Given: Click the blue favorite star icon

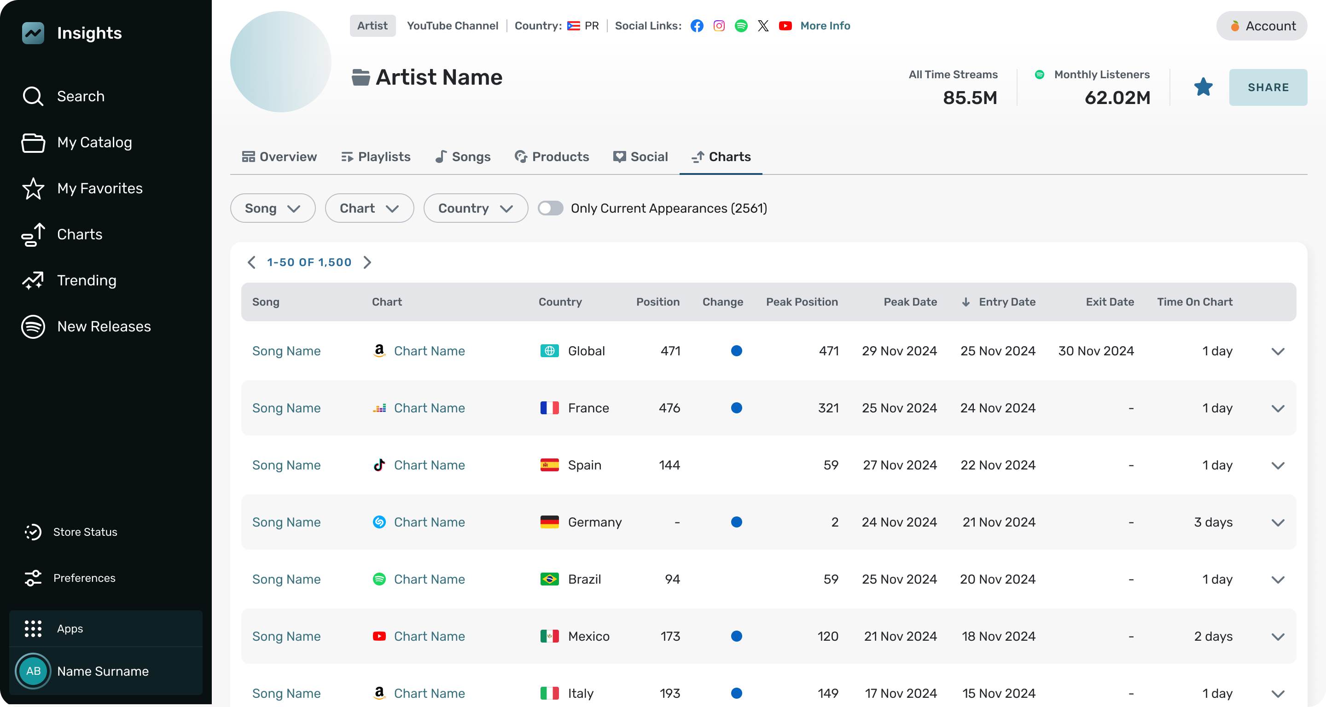Looking at the screenshot, I should coord(1203,87).
